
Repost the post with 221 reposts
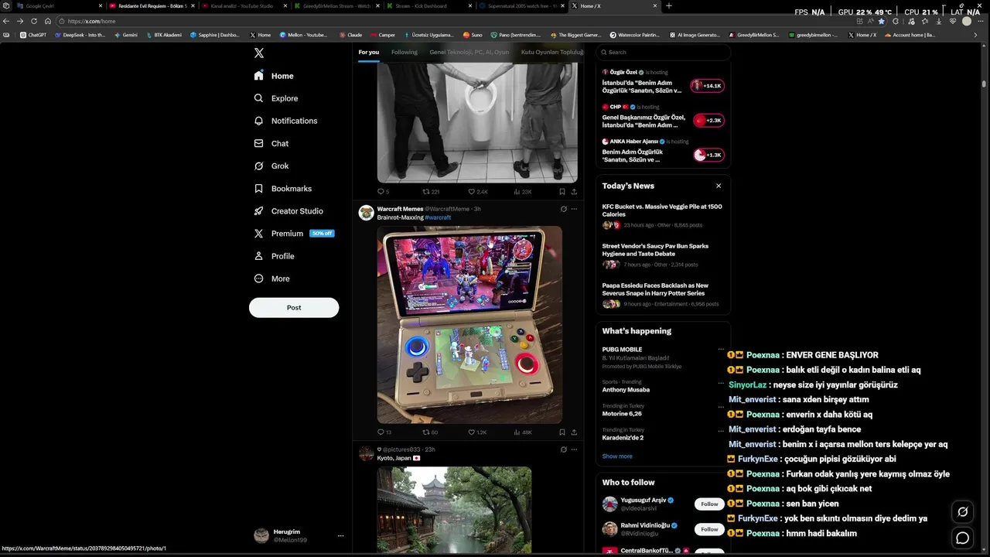point(431,192)
